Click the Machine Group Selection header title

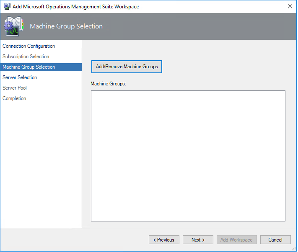[x=66, y=26]
